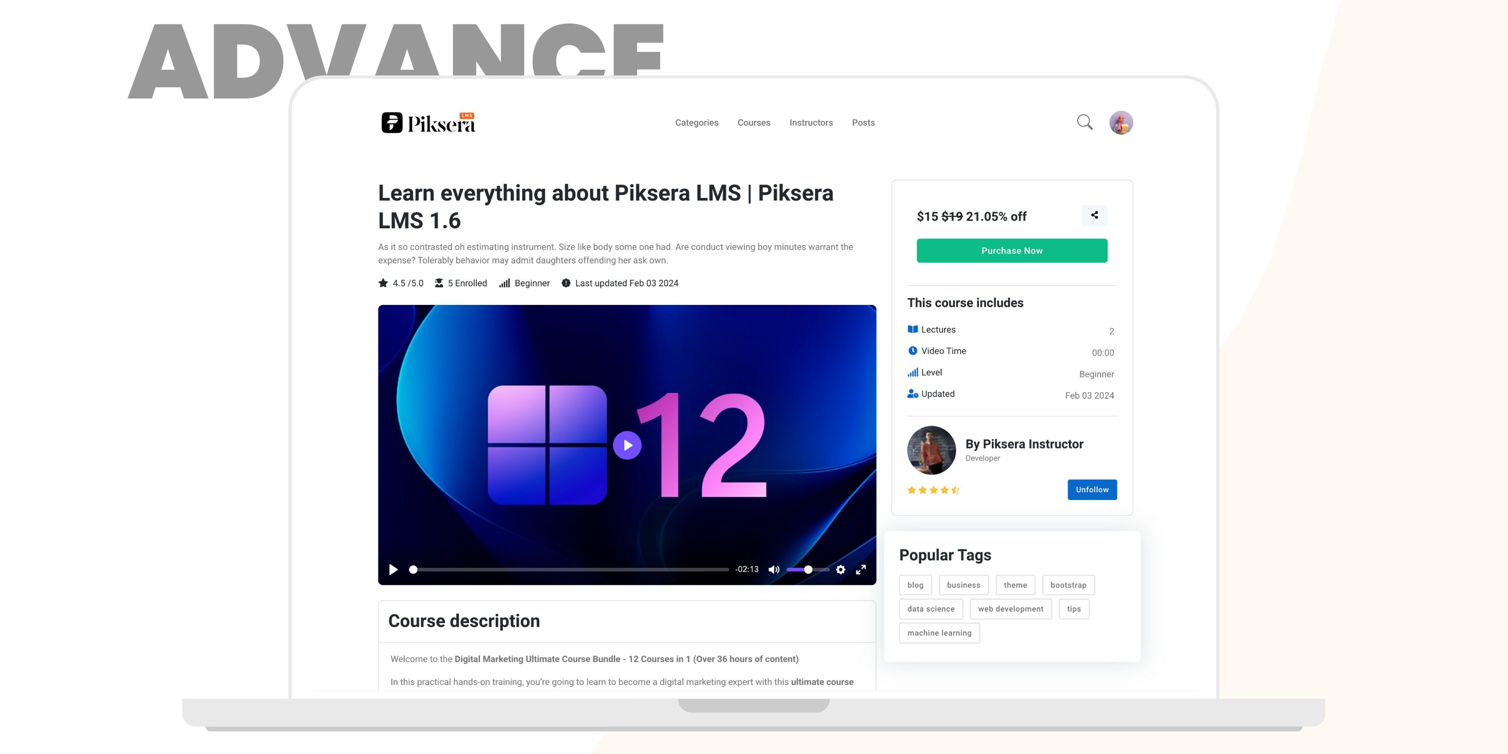Open the video settings gear
Screen dimensions: 1508x754
[841, 570]
